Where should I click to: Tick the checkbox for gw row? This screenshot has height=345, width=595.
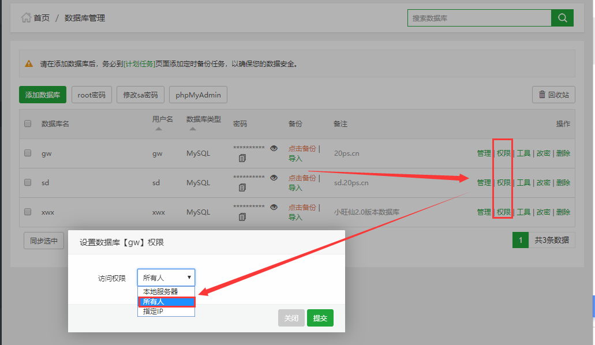tap(28, 153)
